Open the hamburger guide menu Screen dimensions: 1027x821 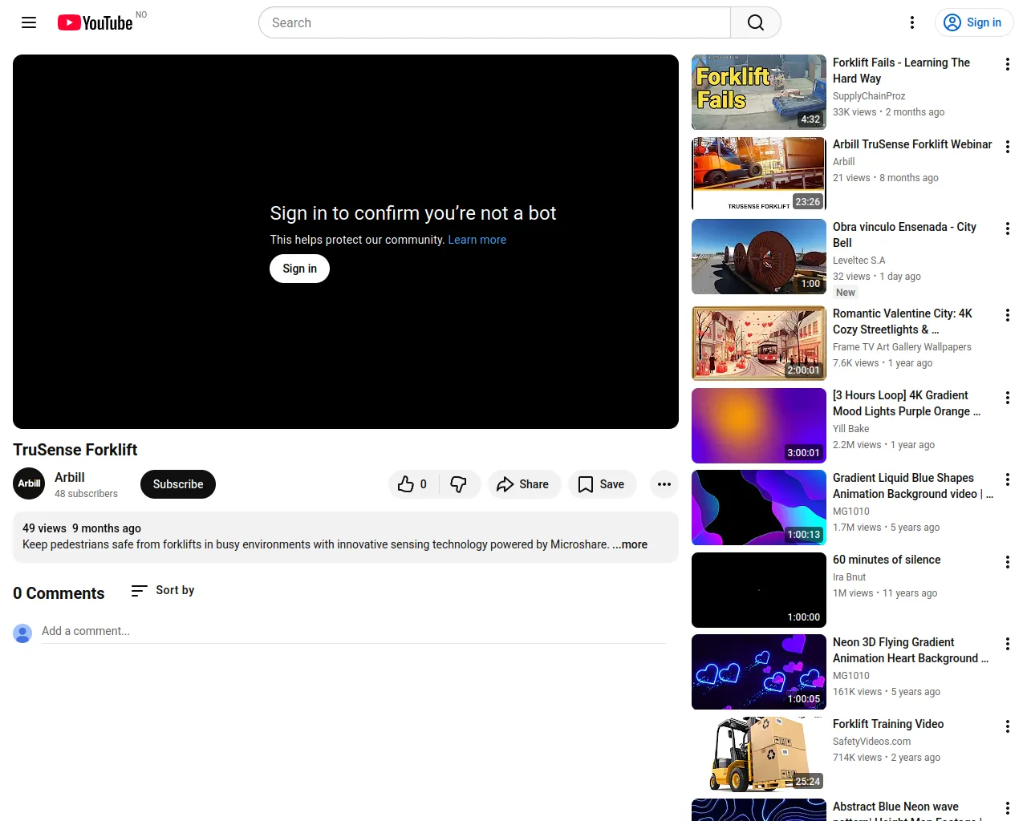[x=29, y=22]
